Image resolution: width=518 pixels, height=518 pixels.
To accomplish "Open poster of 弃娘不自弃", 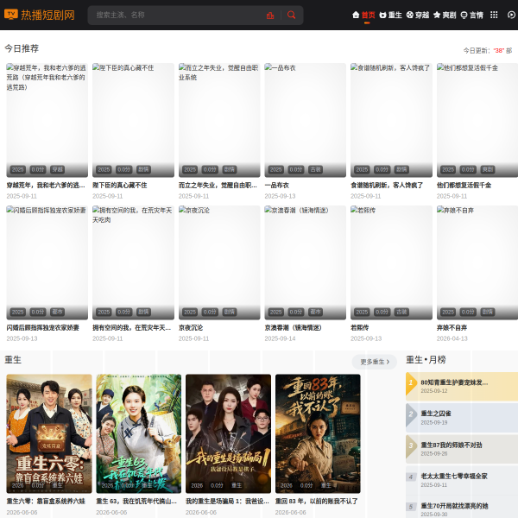I will tap(477, 262).
